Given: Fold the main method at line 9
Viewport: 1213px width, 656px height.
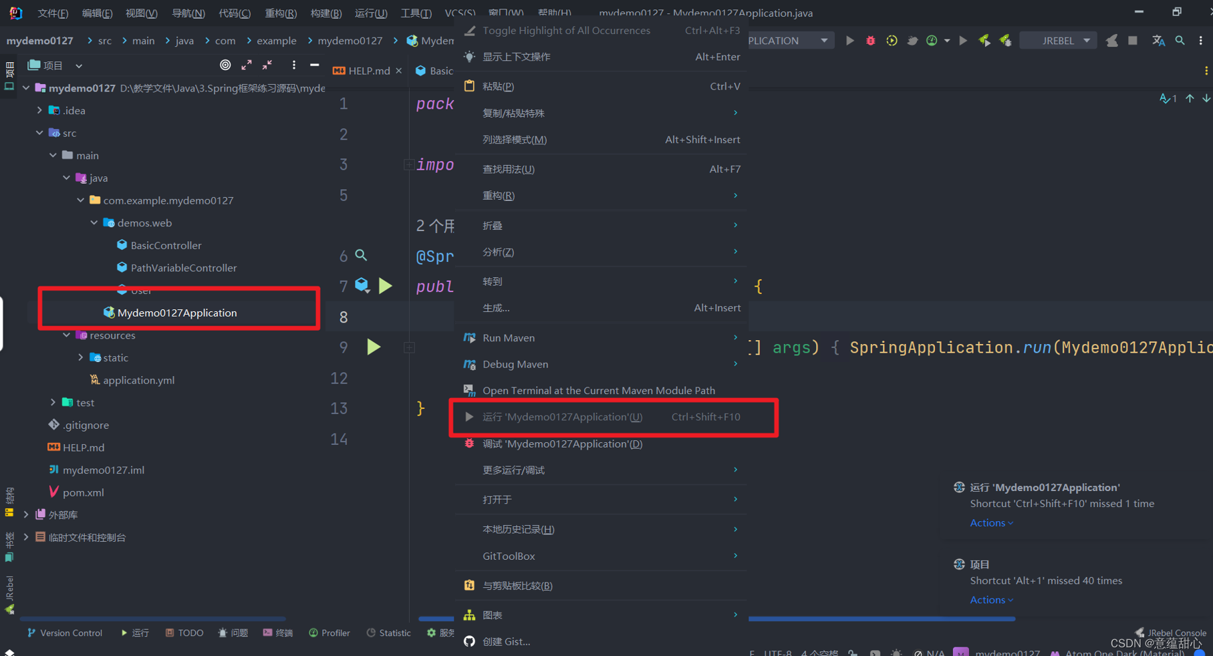Looking at the screenshot, I should [x=409, y=347].
